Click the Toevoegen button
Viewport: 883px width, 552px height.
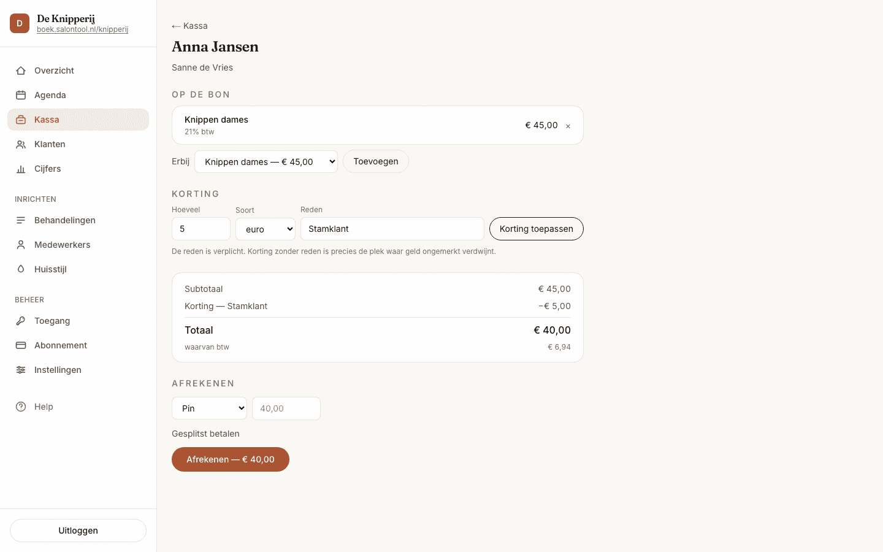click(x=376, y=161)
